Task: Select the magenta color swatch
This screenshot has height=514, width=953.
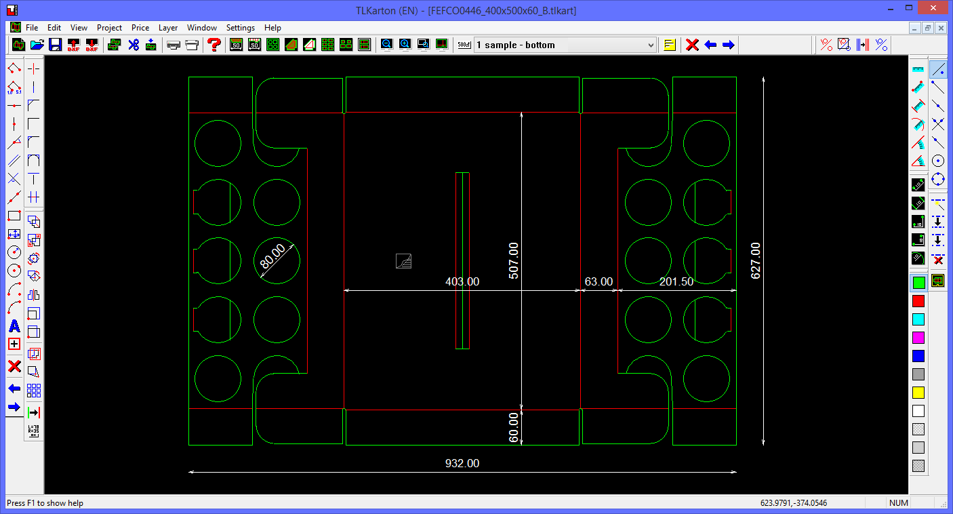Action: tap(918, 338)
